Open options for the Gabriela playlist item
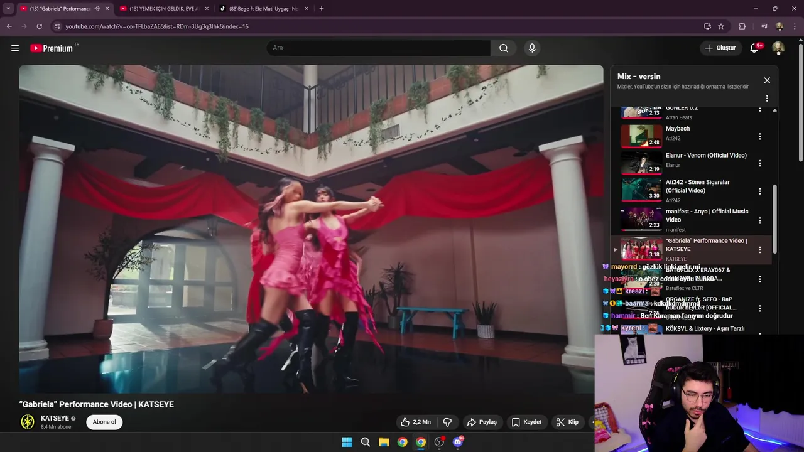This screenshot has width=804, height=452. pyautogui.click(x=759, y=250)
